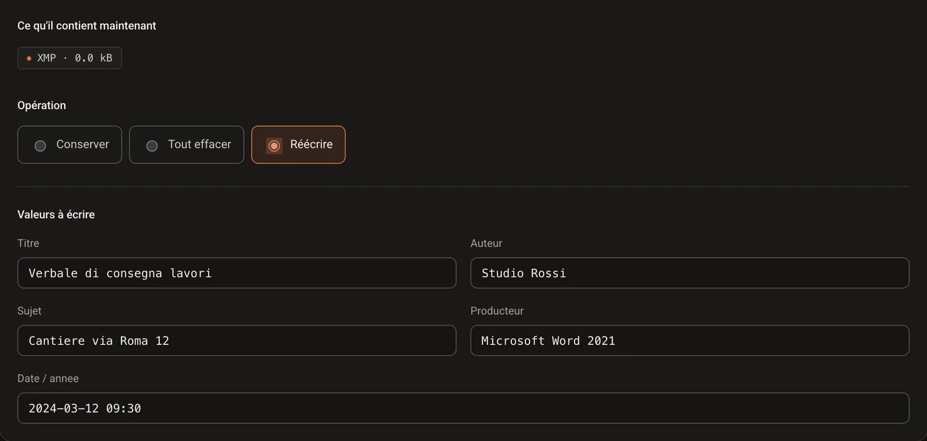Image resolution: width=927 pixels, height=441 pixels.
Task: Click the Ce qu'il contient maintenant heading
Action: pos(87,25)
